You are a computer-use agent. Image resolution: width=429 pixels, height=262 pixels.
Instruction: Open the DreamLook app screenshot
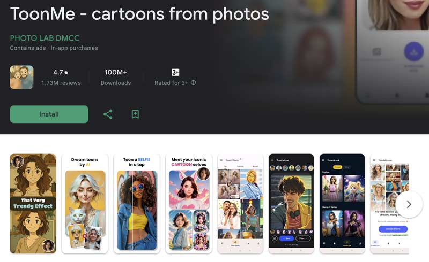point(342,204)
